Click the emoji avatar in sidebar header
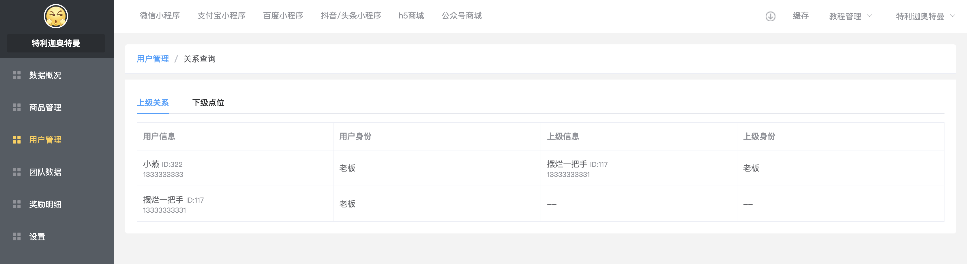The height and width of the screenshot is (264, 967). click(x=56, y=16)
